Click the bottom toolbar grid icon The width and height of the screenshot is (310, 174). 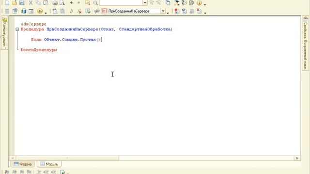pos(7,172)
